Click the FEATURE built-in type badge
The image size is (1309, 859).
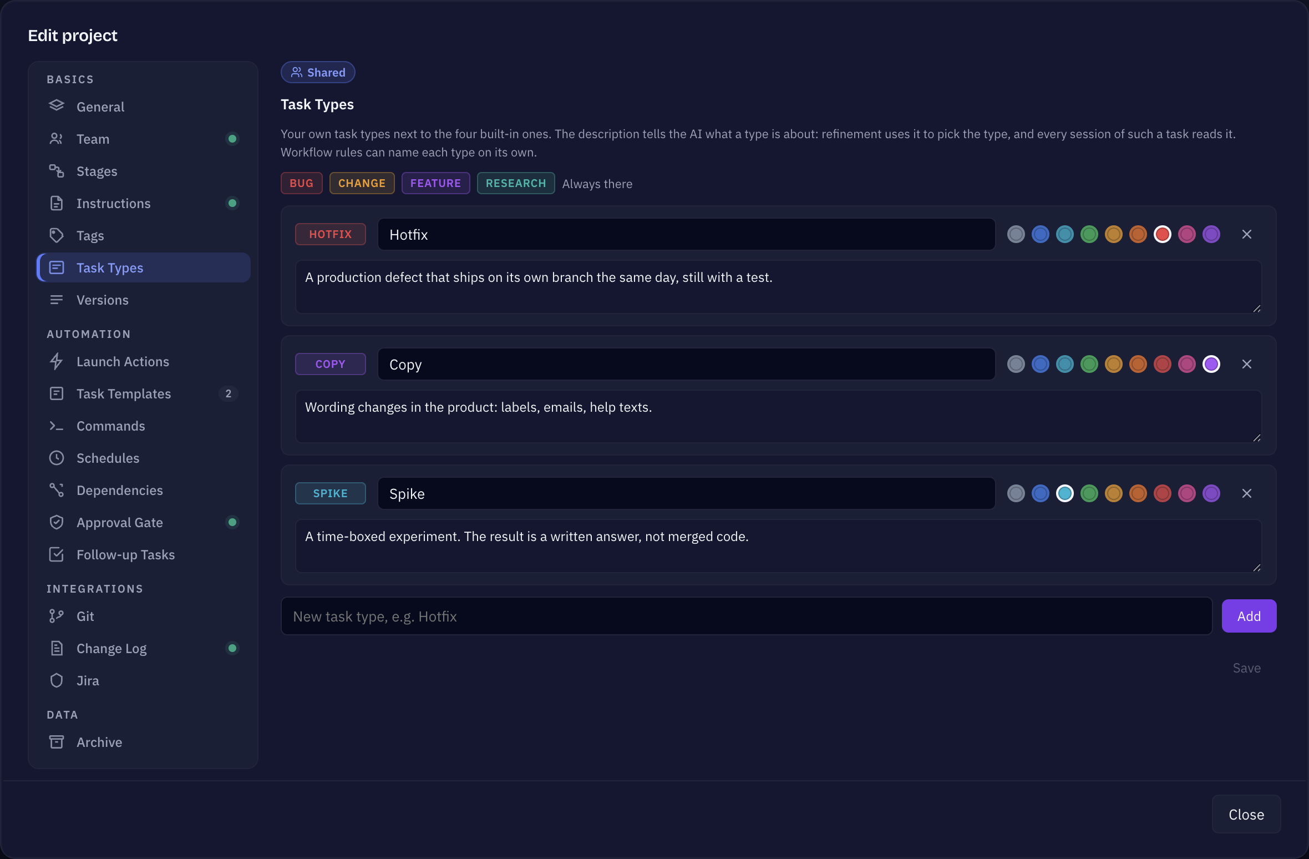pyautogui.click(x=435, y=183)
